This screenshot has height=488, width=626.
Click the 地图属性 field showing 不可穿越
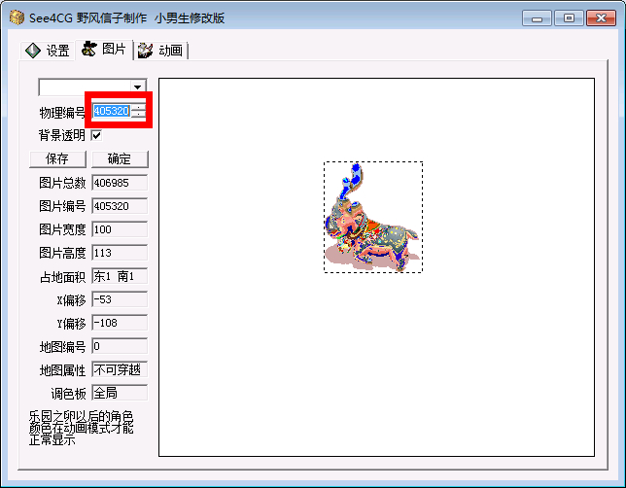[119, 369]
